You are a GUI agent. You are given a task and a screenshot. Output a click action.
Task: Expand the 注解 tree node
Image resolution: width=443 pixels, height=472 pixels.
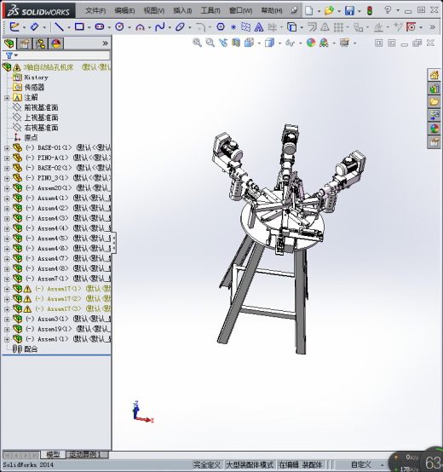pyautogui.click(x=7, y=98)
